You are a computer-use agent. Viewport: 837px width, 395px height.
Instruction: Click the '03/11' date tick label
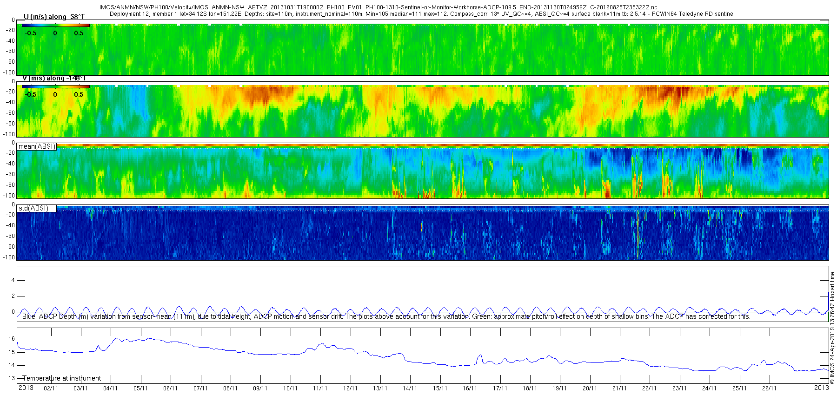(x=80, y=388)
